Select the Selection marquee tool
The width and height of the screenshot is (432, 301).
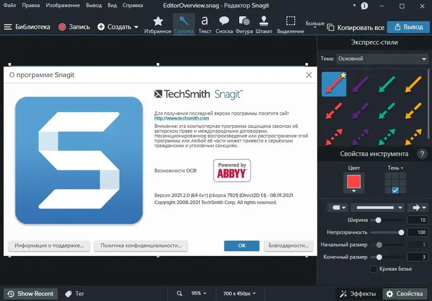291,25
